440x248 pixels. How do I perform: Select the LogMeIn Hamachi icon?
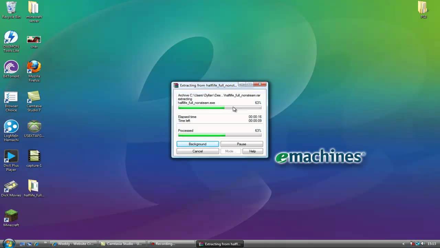pos(11,131)
